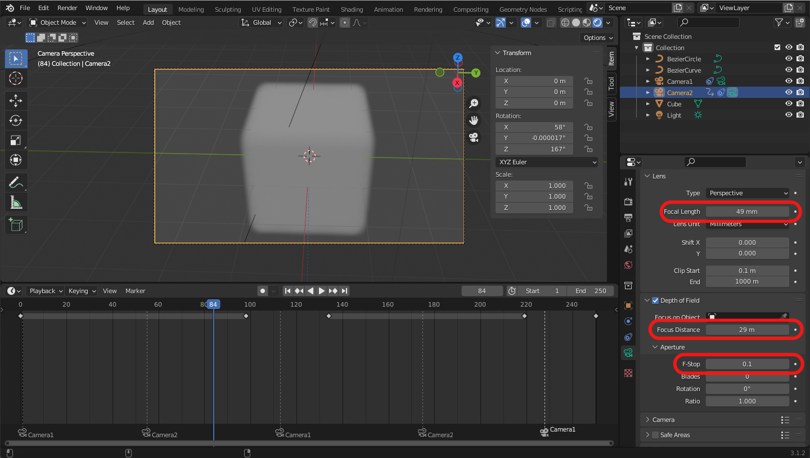Click the current frame field showing 84

click(x=482, y=291)
